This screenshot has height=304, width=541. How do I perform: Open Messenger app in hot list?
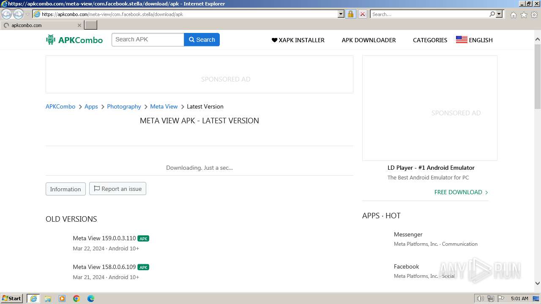coord(408,234)
